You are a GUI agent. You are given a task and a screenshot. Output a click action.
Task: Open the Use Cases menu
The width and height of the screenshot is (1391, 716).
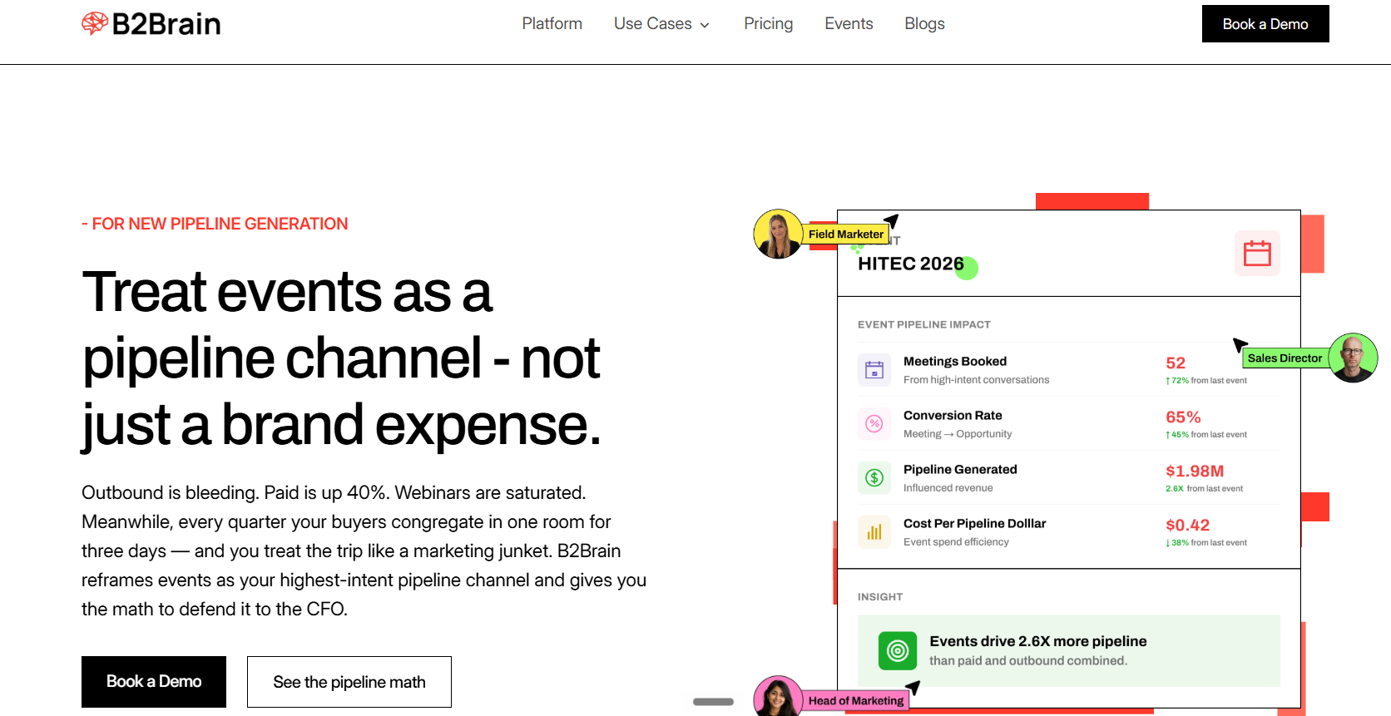(653, 24)
